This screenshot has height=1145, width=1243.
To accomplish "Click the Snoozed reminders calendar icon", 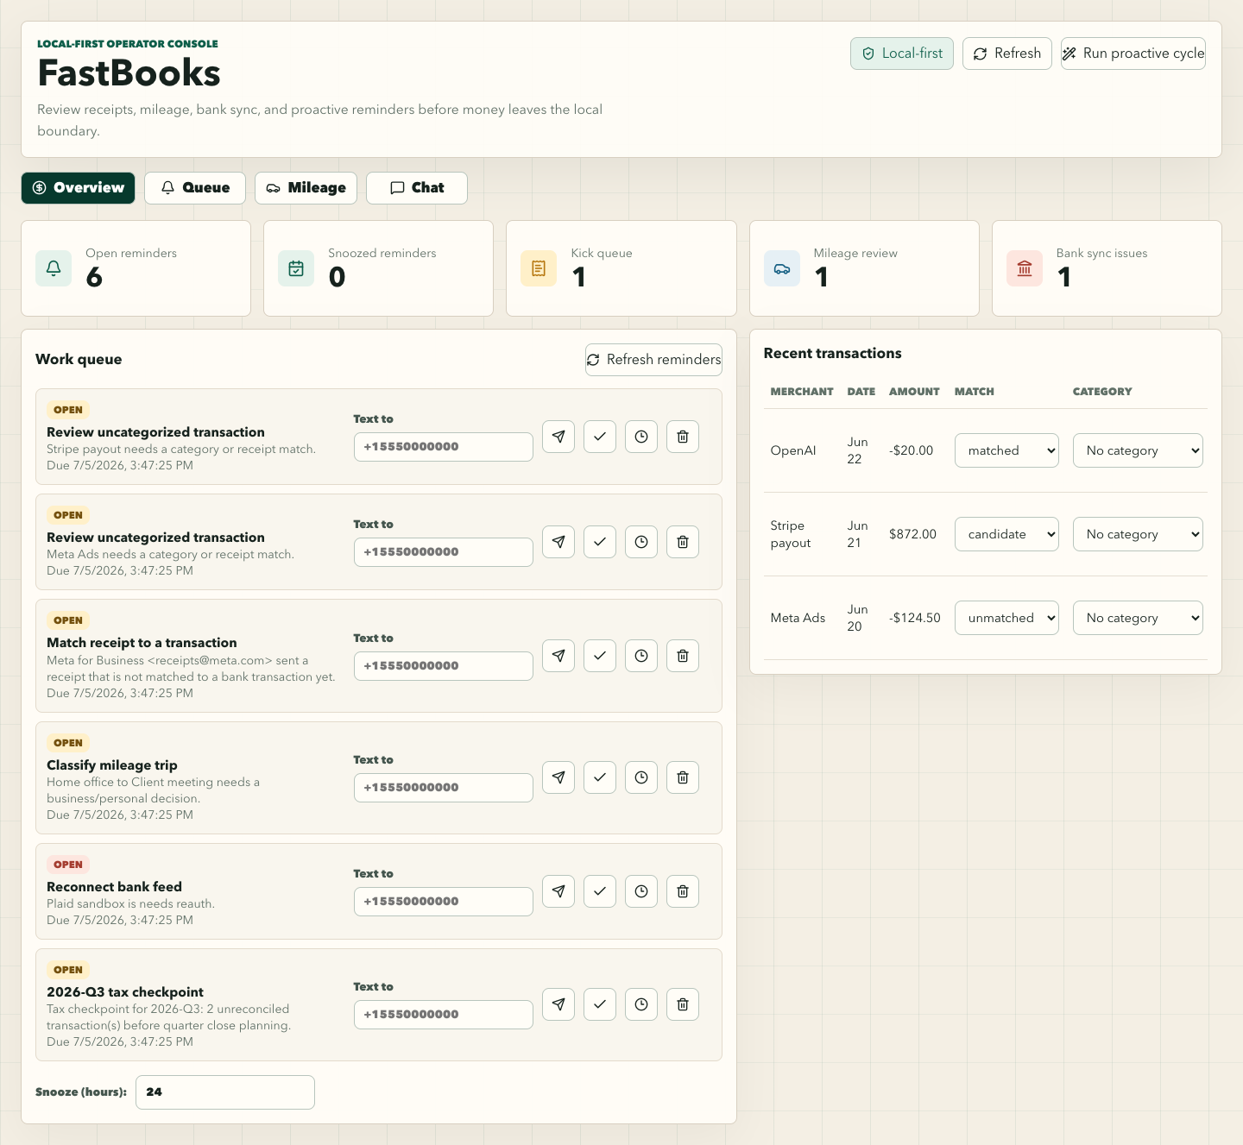I will (296, 268).
